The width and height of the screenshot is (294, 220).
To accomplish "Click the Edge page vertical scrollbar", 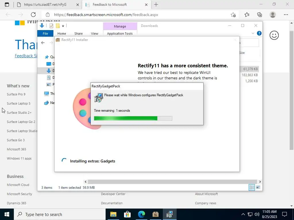I will [291, 90].
